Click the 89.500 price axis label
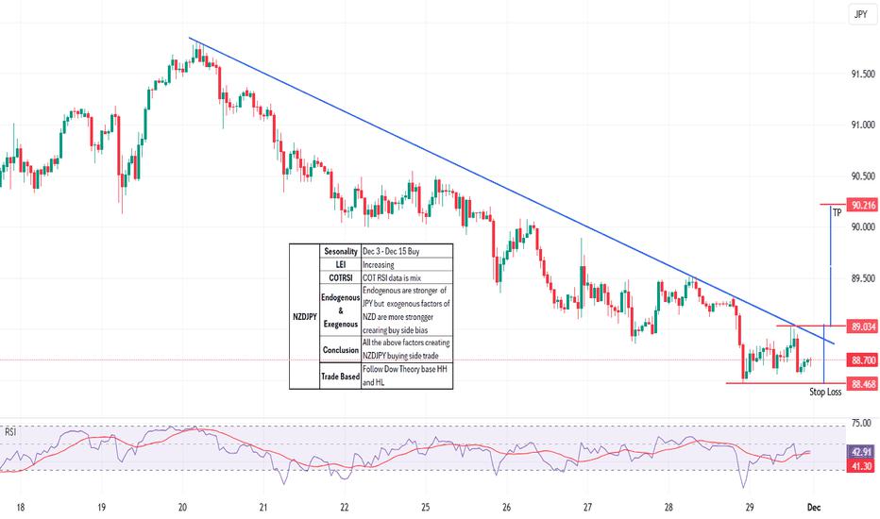880x519 pixels. [863, 278]
